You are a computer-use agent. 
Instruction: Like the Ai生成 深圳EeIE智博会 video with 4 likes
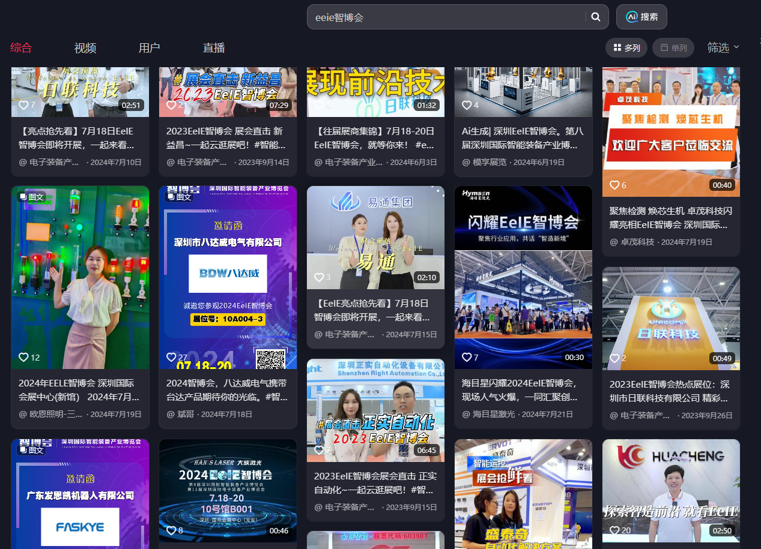[467, 105]
